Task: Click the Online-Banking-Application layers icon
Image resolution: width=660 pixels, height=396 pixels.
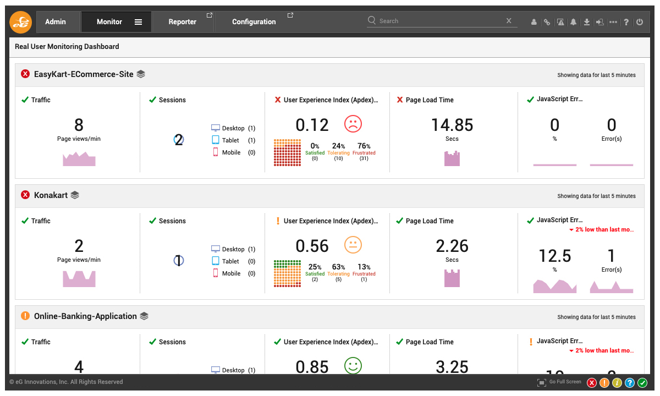Action: [144, 316]
